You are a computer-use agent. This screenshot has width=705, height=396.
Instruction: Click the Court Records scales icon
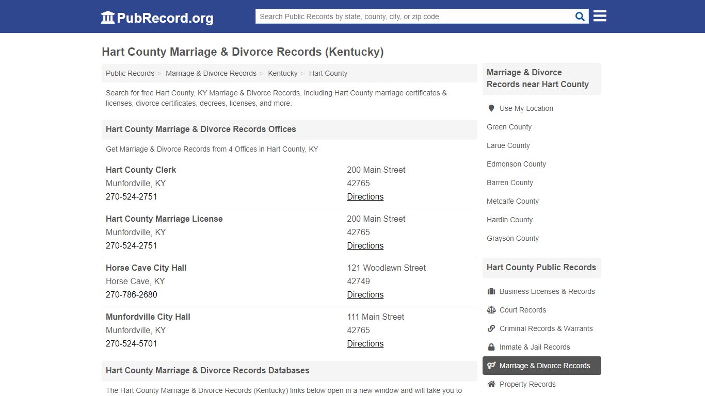(x=491, y=310)
